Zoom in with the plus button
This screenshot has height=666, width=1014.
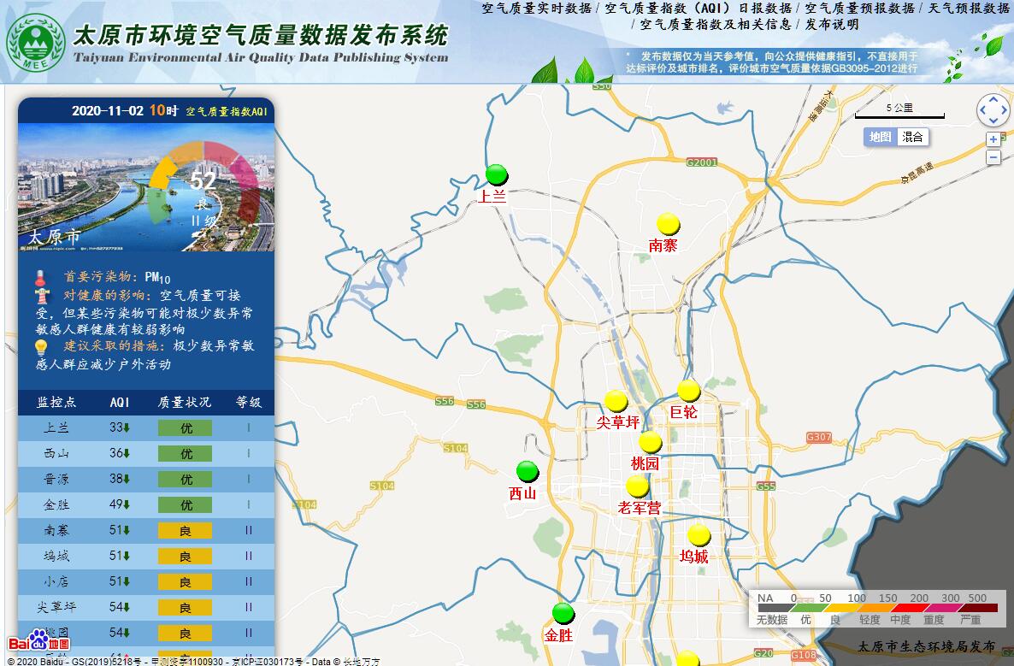993,139
